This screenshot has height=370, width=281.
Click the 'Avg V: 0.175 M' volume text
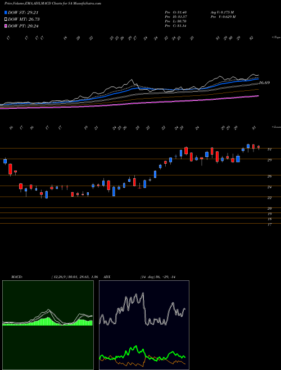point(222,12)
